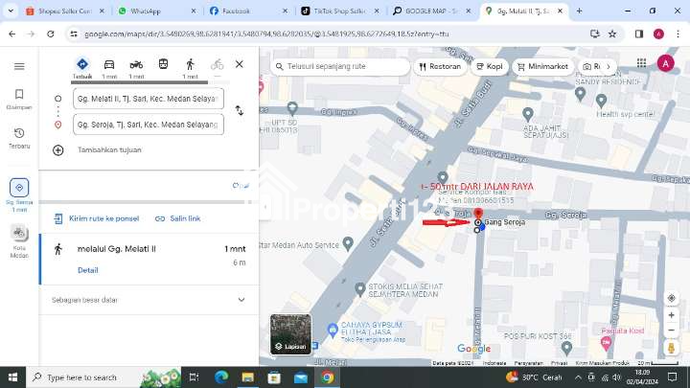The width and height of the screenshot is (690, 388).
Task: Filter by Minimarket chip
Action: 542,66
